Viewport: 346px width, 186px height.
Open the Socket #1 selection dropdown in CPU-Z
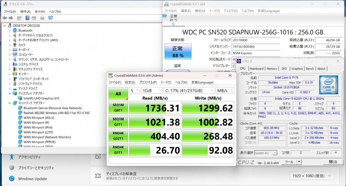[x=266, y=153]
